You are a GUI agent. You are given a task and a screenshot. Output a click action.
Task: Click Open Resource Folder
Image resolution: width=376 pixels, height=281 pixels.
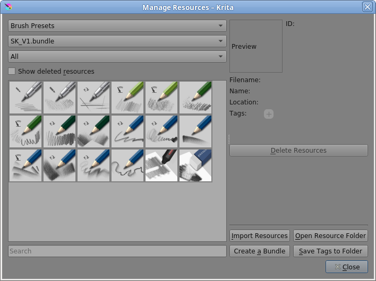(x=330, y=236)
